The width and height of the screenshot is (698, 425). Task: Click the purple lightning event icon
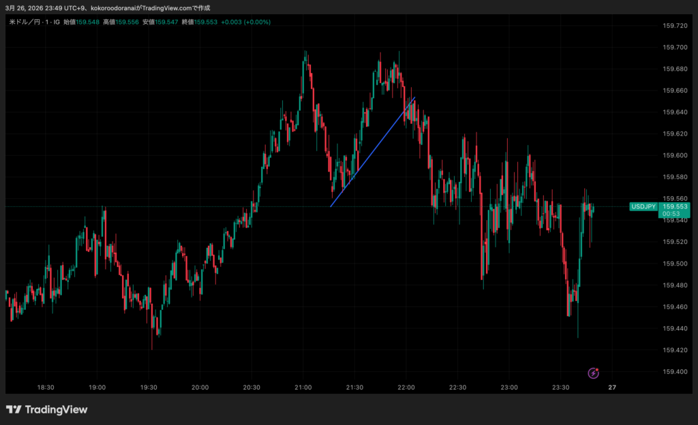(594, 373)
